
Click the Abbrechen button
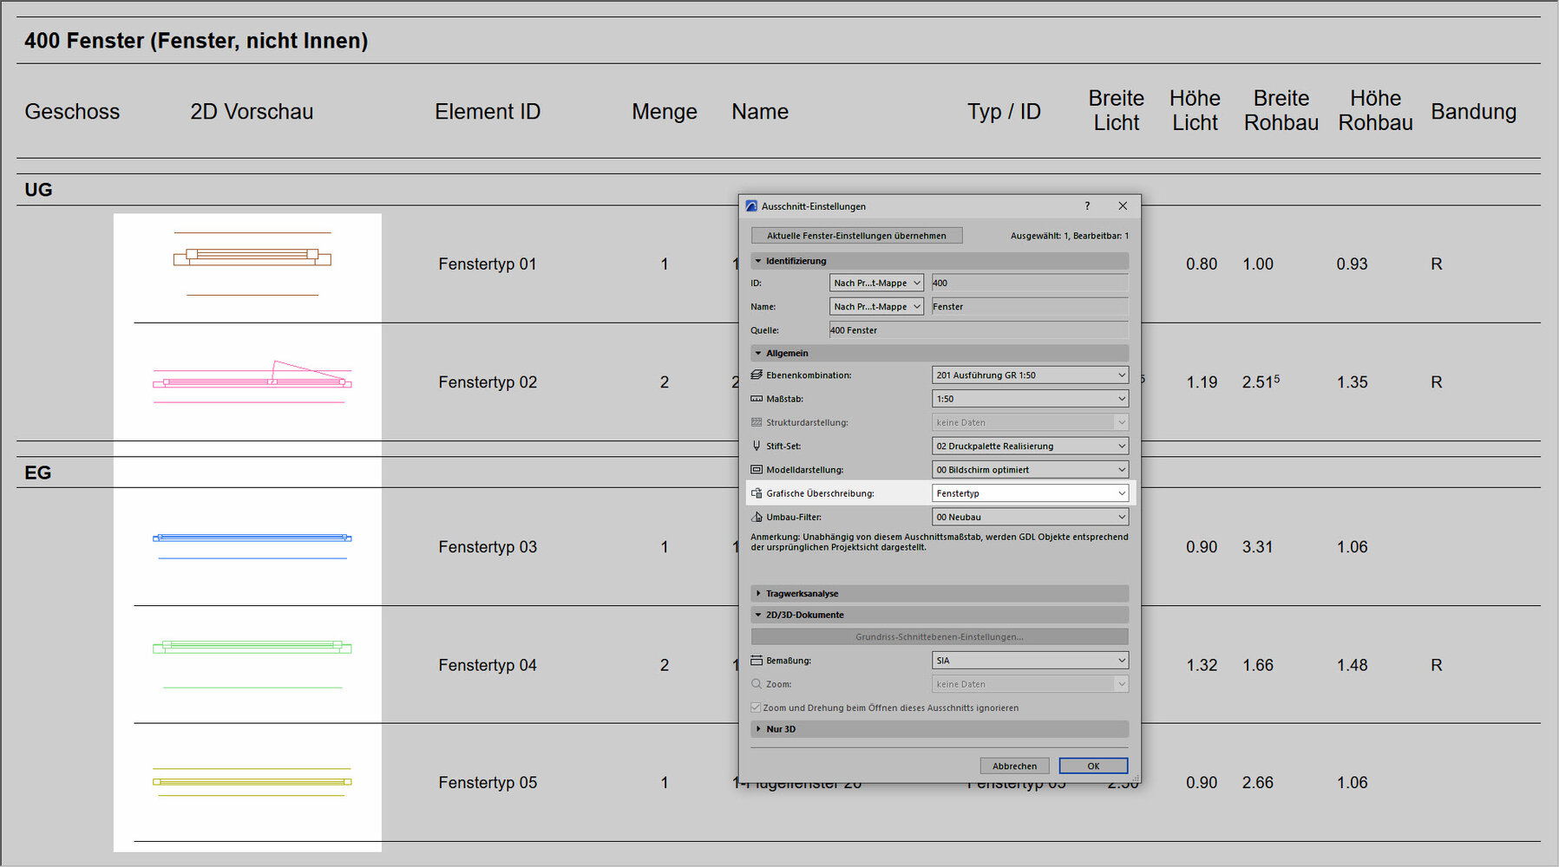(x=1014, y=766)
